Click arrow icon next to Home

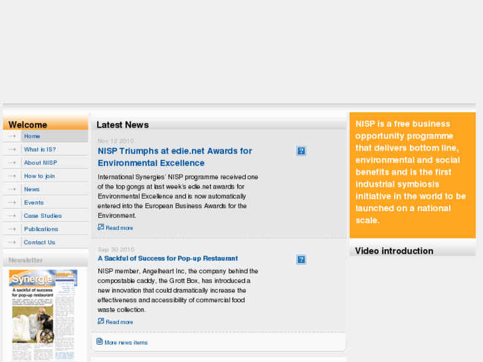pyautogui.click(x=12, y=136)
